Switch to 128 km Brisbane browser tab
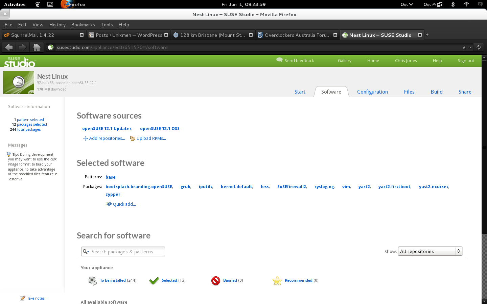Image resolution: width=487 pixels, height=304 pixels. click(213, 35)
